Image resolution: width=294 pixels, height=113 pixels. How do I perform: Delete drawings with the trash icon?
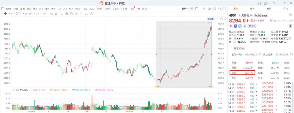pyautogui.click(x=81, y=14)
